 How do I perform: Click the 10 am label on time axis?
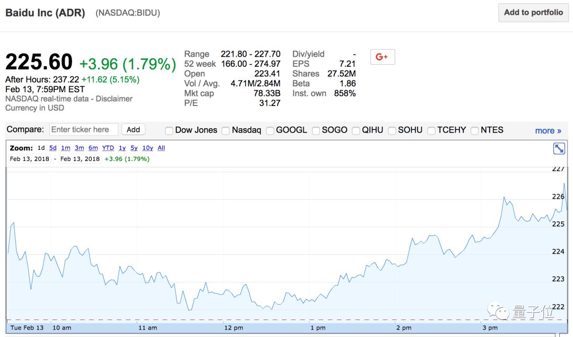[62, 328]
